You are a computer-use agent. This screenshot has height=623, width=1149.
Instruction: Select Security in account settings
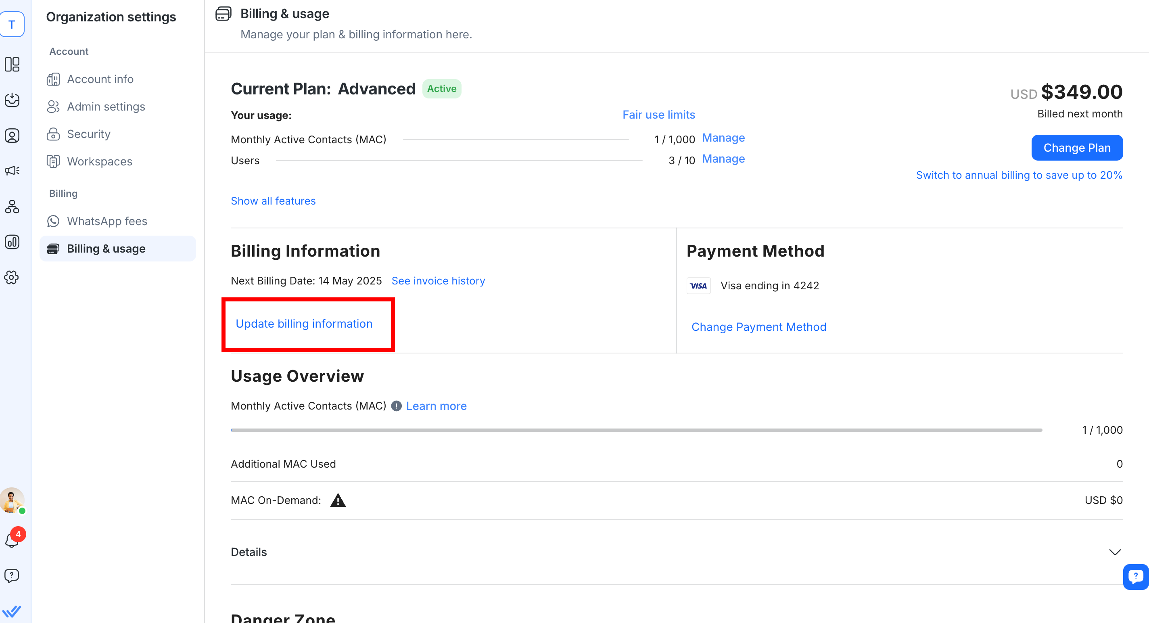click(x=88, y=134)
